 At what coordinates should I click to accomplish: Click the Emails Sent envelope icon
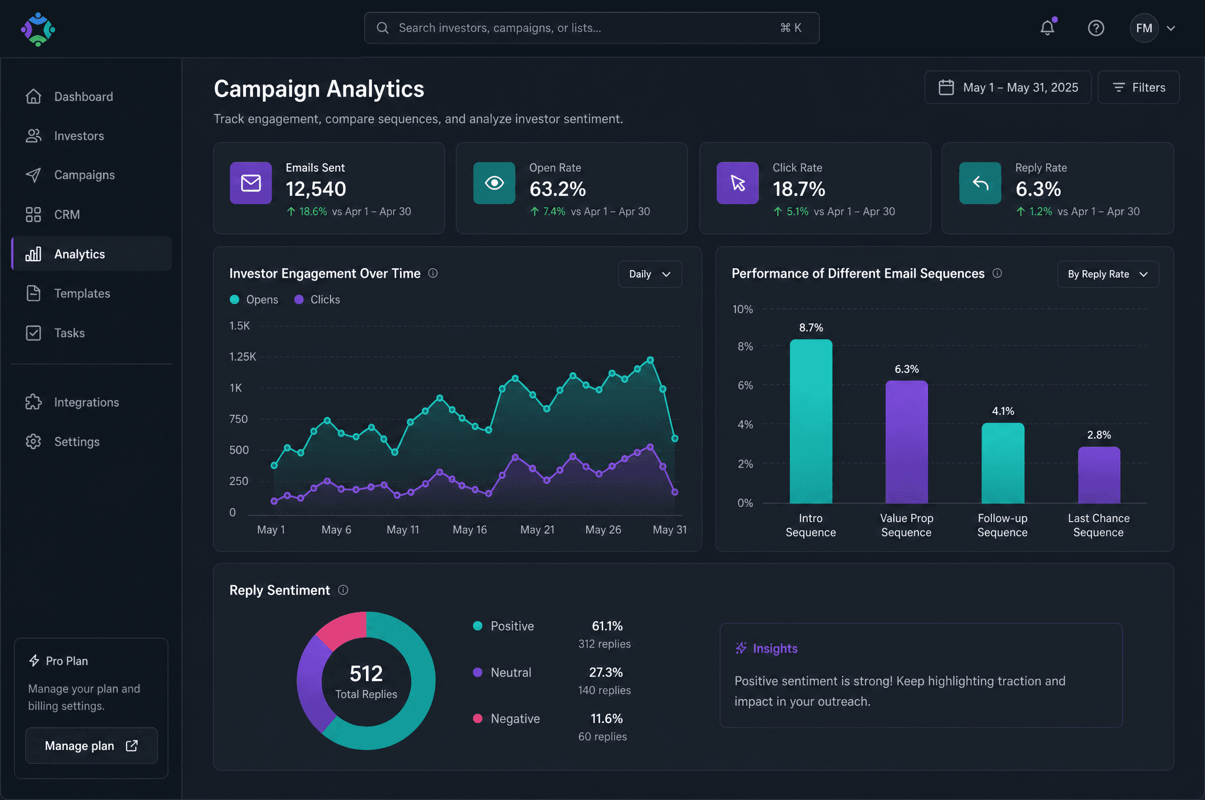tap(251, 183)
